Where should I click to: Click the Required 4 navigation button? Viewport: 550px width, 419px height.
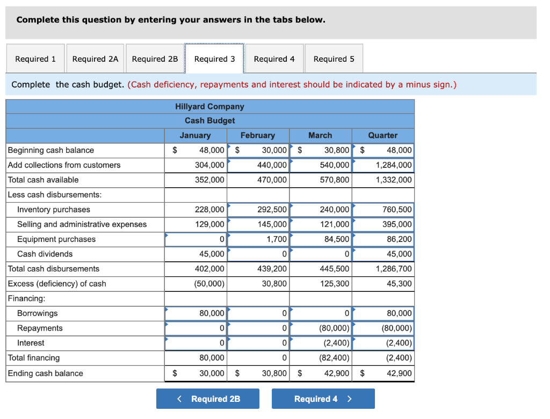pos(323,399)
